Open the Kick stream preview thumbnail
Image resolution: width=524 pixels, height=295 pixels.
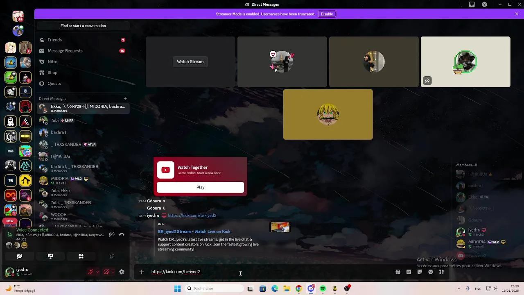coord(280,227)
